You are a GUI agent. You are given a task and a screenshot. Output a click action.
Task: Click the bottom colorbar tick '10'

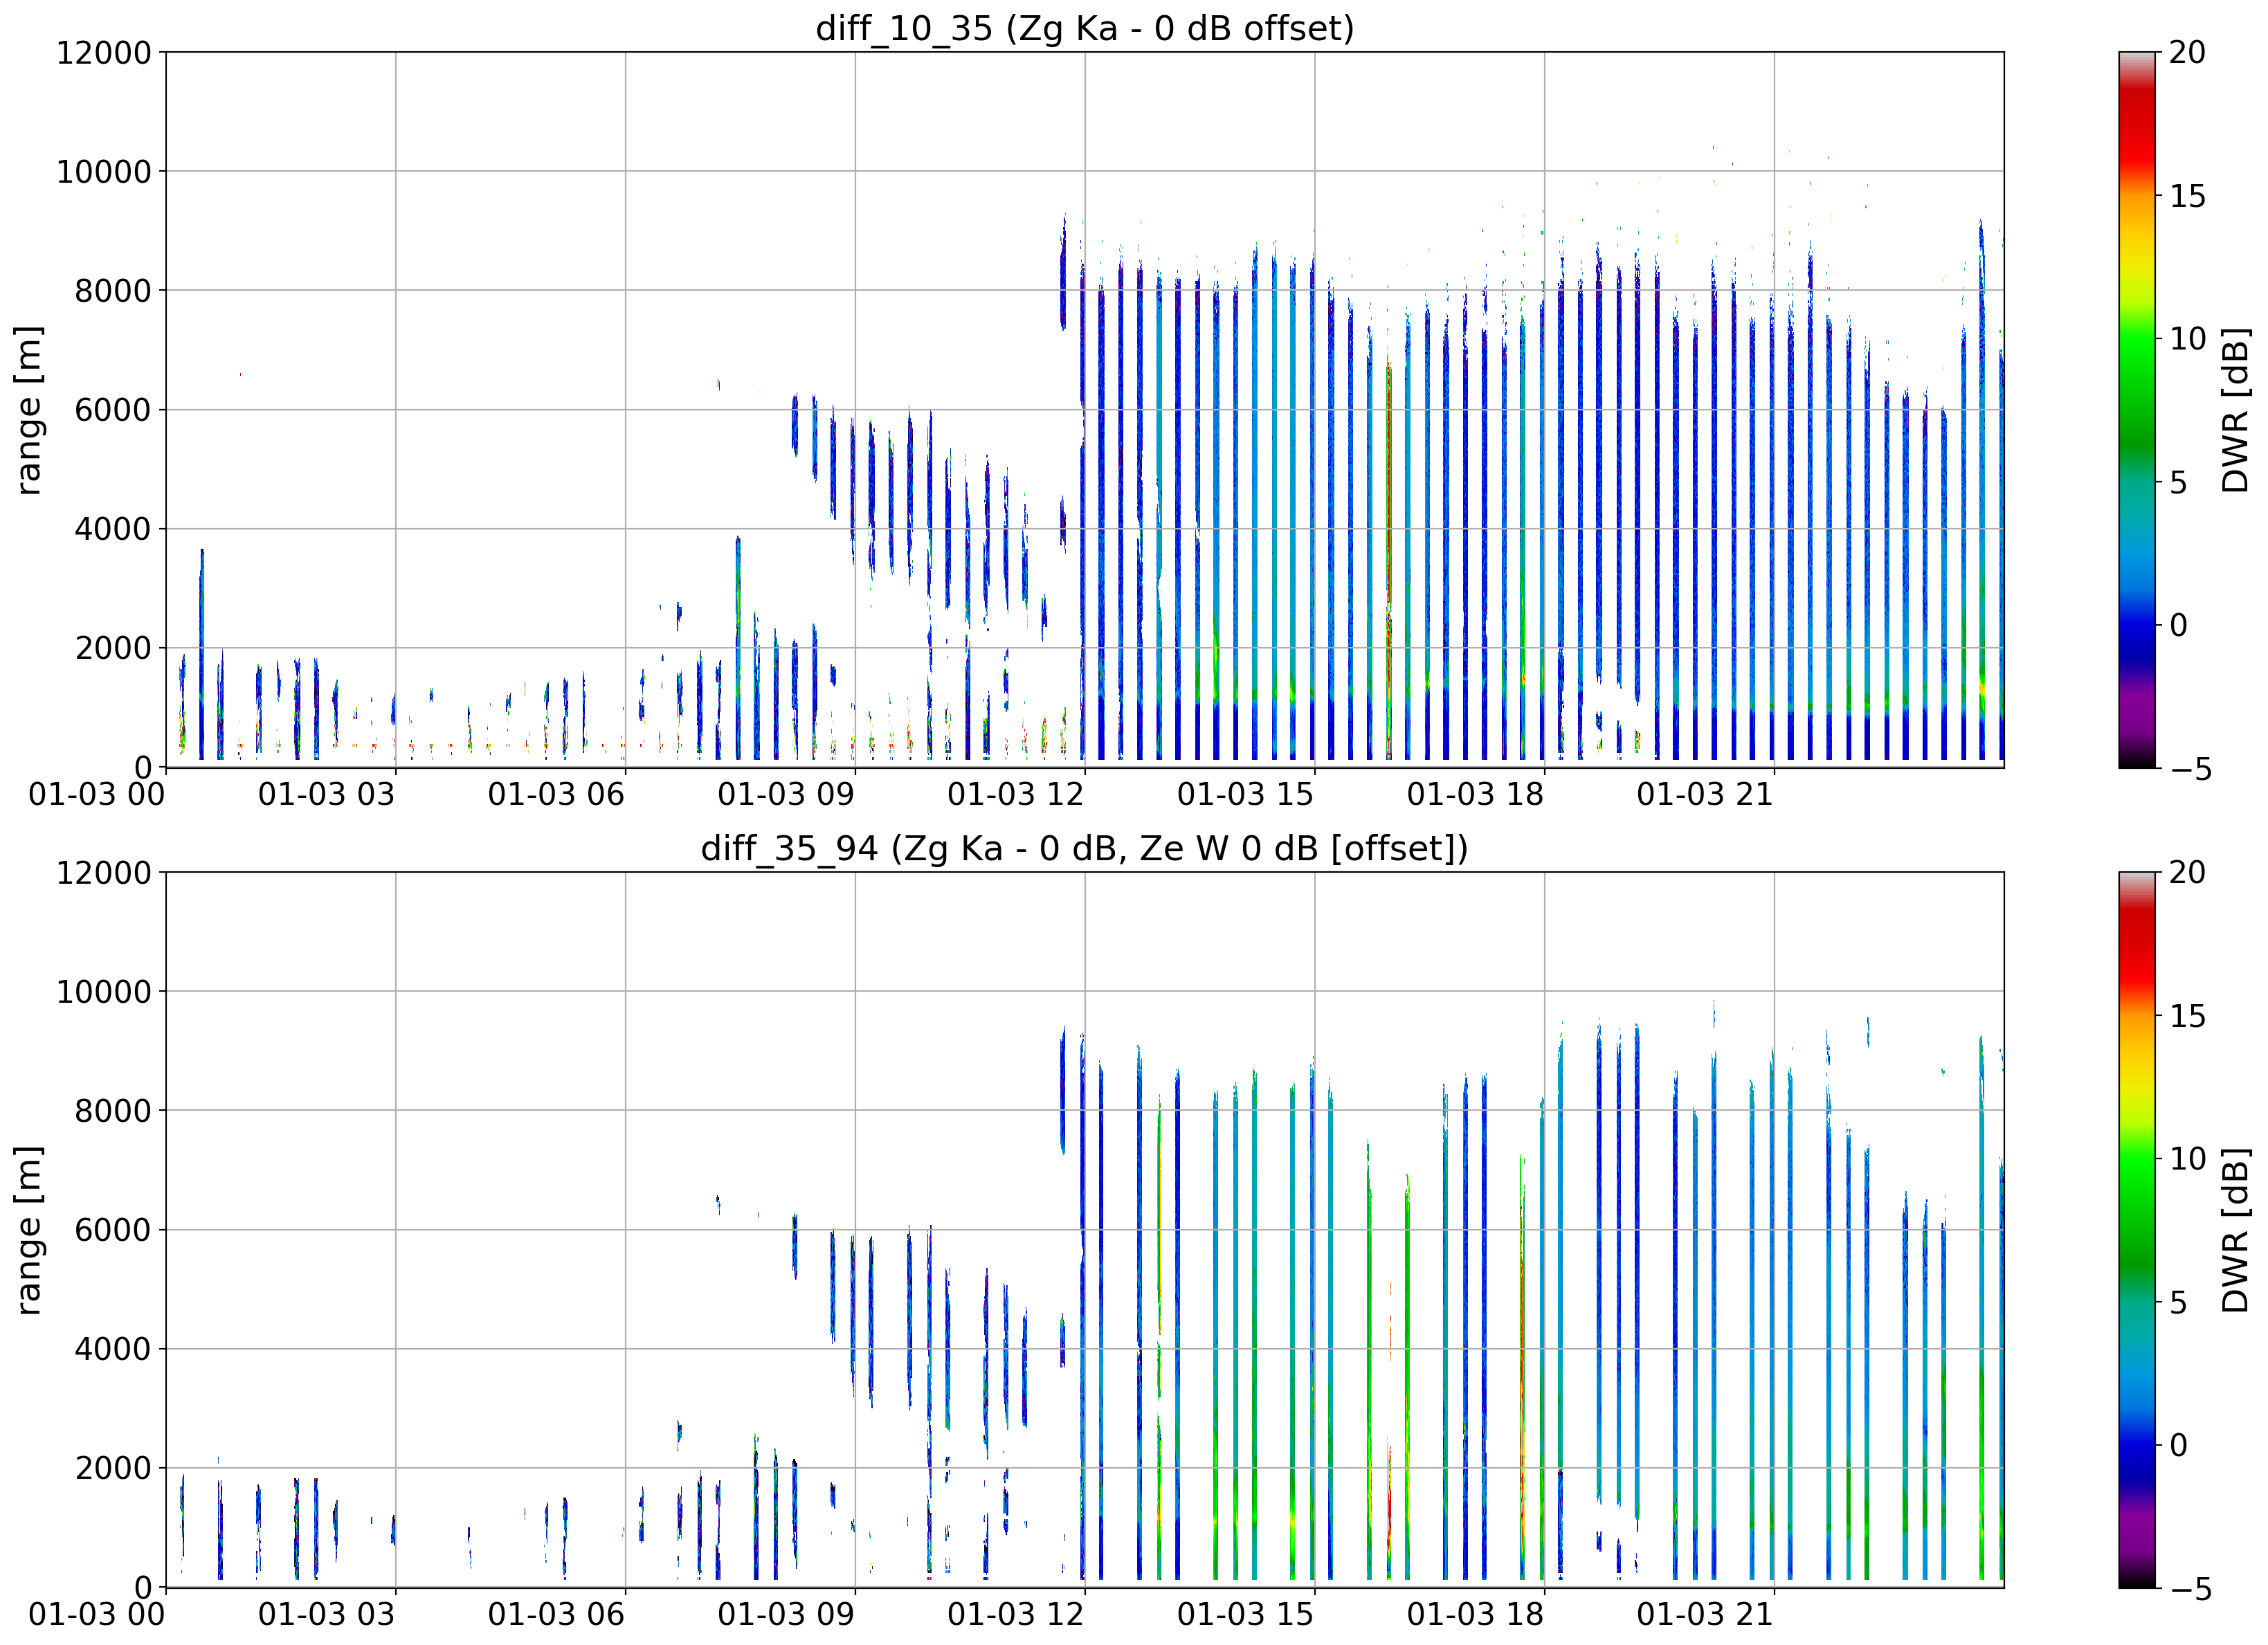pos(2188,1159)
